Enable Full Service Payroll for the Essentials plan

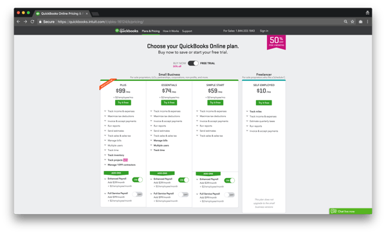(183, 195)
